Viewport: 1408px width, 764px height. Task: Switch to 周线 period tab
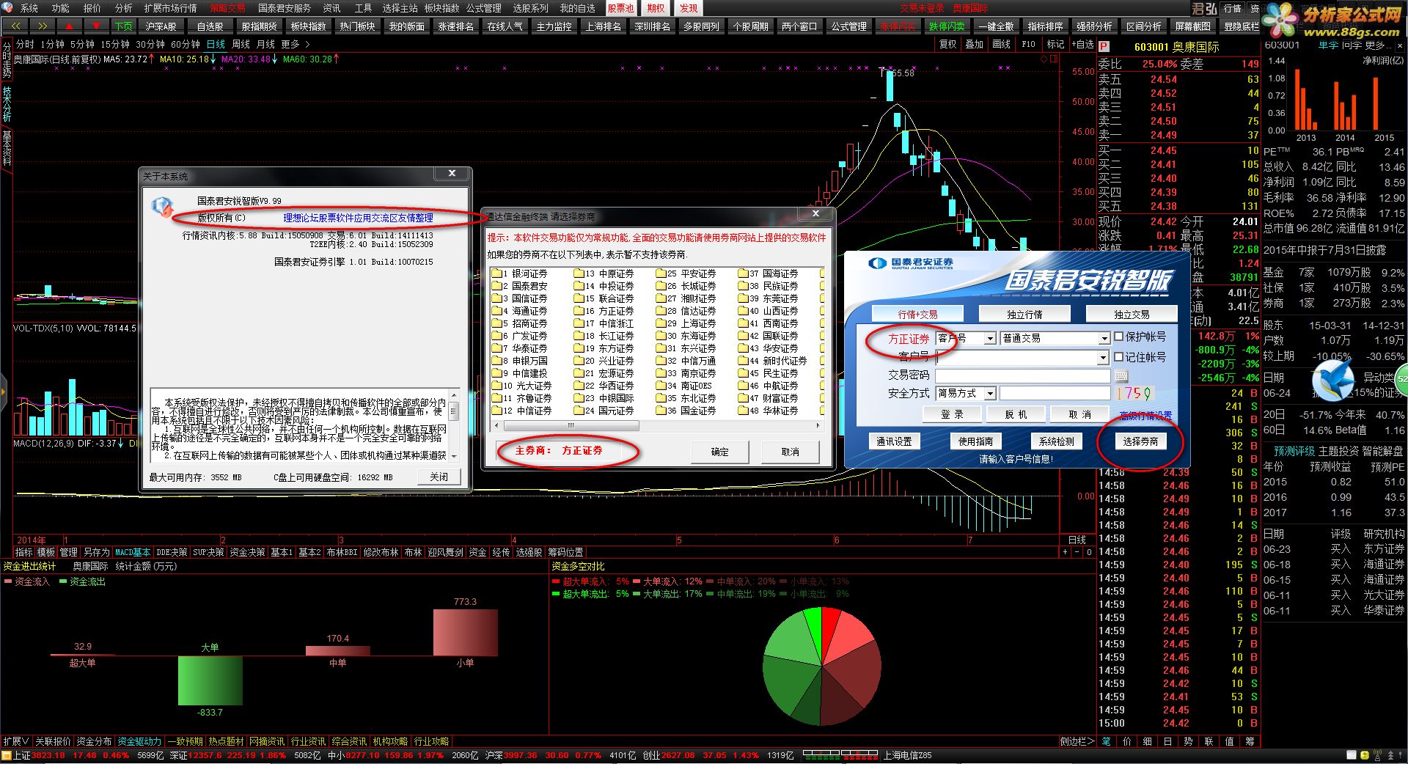tap(241, 45)
